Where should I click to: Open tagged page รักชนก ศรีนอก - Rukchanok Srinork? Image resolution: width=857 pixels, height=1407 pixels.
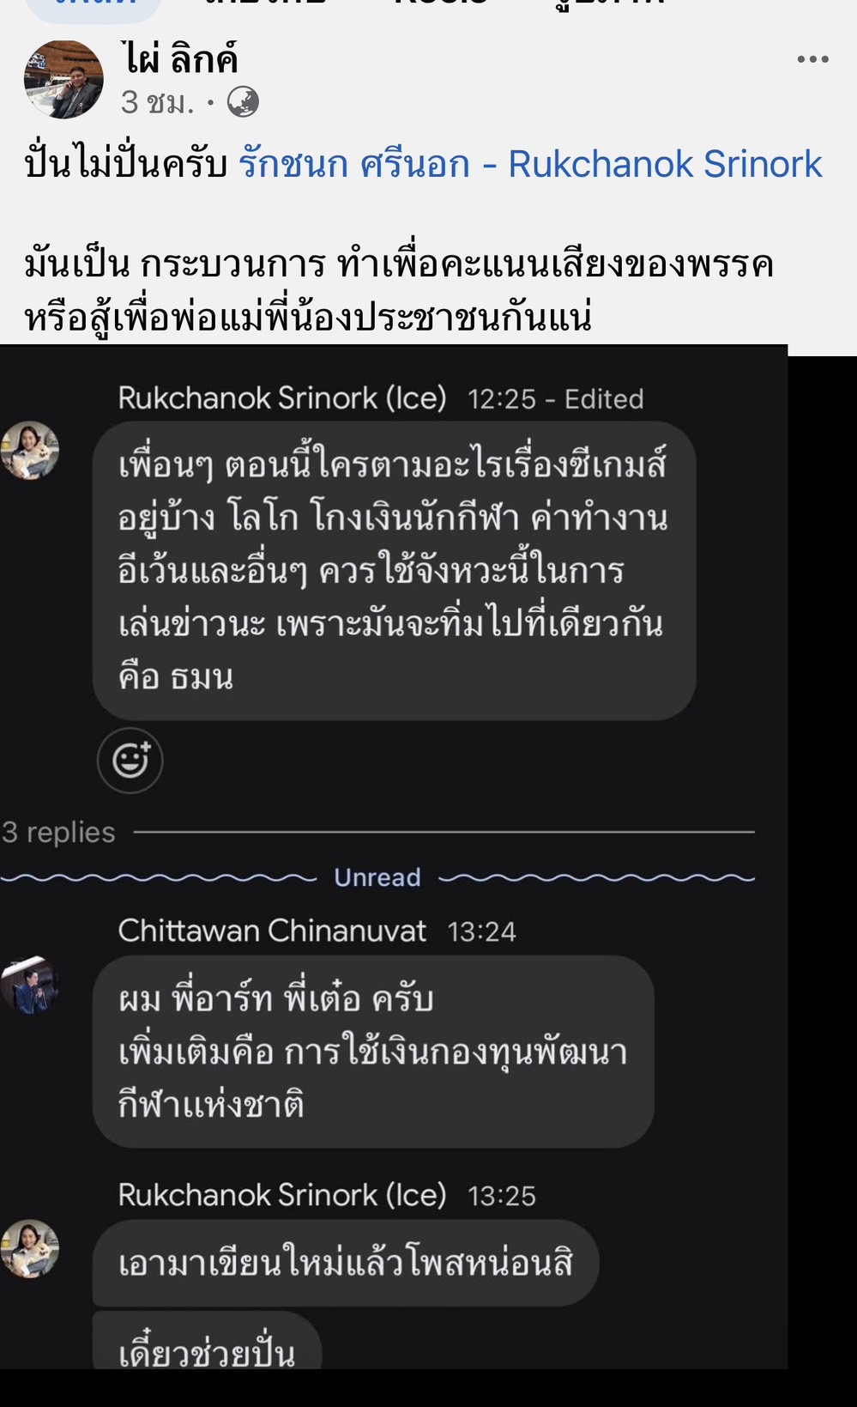pyautogui.click(x=530, y=164)
